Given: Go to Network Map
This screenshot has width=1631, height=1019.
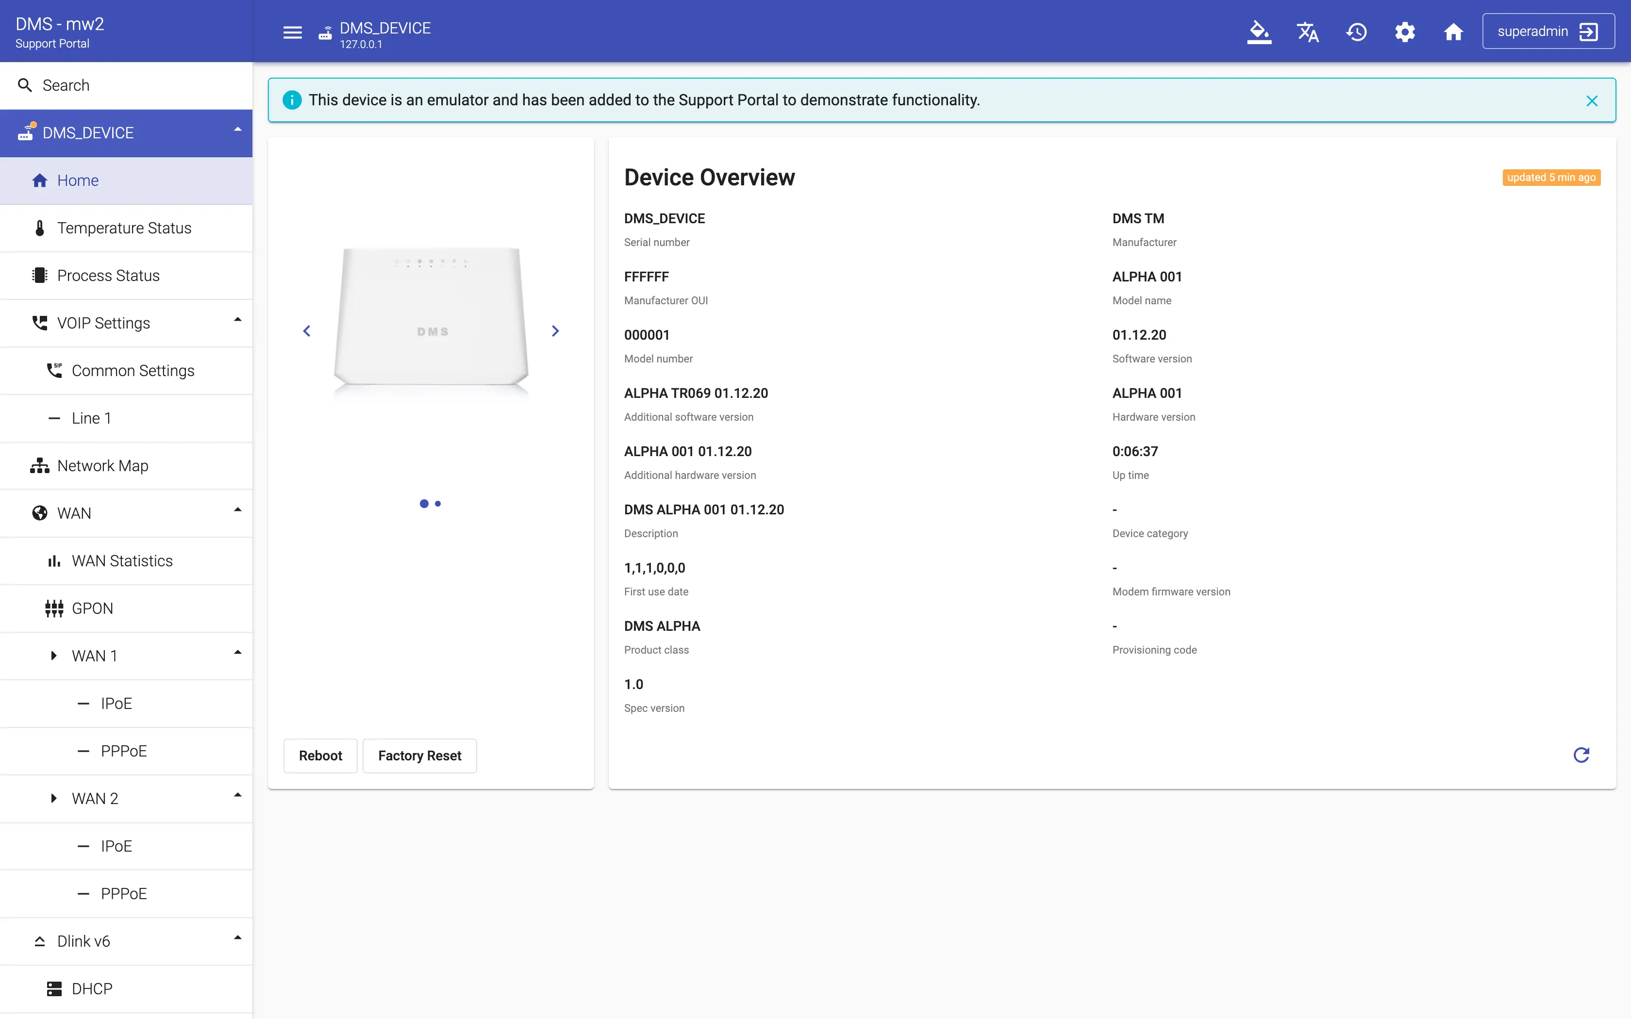Looking at the screenshot, I should (102, 466).
